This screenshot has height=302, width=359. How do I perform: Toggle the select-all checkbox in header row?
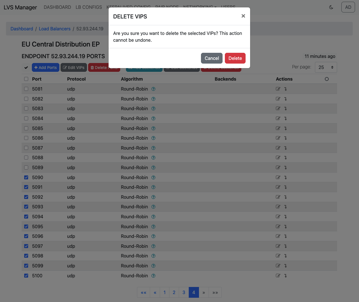coord(26,79)
